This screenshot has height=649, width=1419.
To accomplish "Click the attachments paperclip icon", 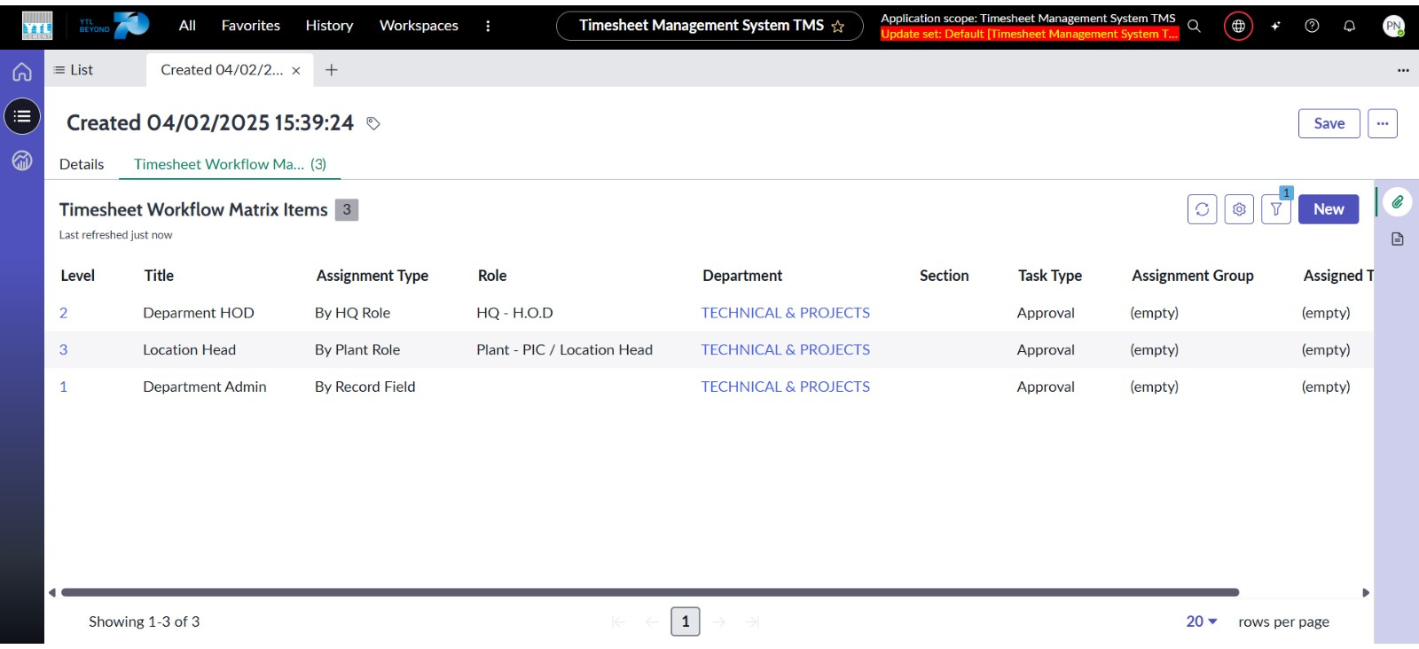I will click(1397, 202).
